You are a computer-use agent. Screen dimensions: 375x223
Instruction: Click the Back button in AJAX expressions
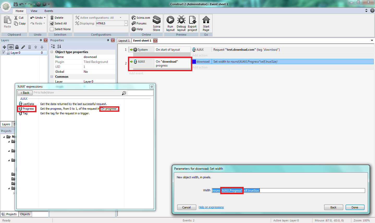[x=25, y=93]
